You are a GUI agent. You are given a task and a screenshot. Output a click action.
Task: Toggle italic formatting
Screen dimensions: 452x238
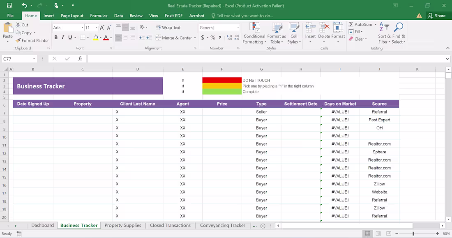point(62,37)
